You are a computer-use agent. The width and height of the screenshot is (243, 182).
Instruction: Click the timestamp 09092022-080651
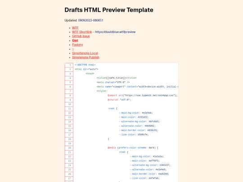[x=90, y=20]
